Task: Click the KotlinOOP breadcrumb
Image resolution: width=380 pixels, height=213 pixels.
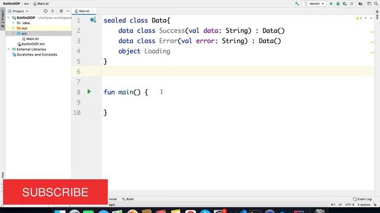Action: pos(11,4)
